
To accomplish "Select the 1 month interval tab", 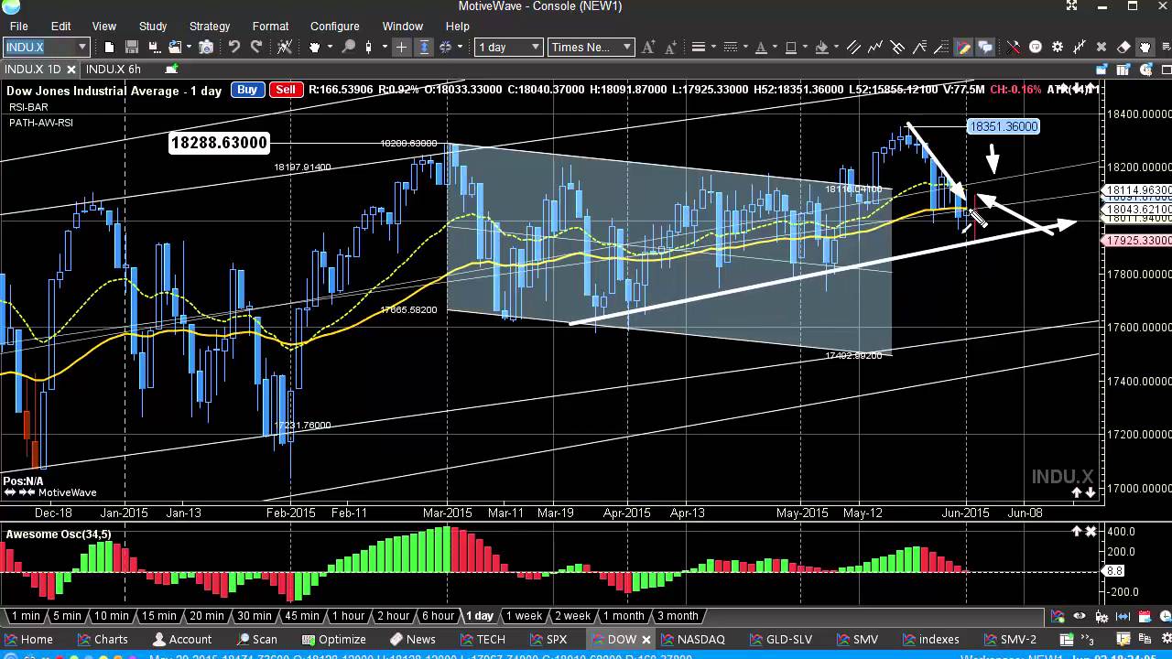I will (624, 616).
